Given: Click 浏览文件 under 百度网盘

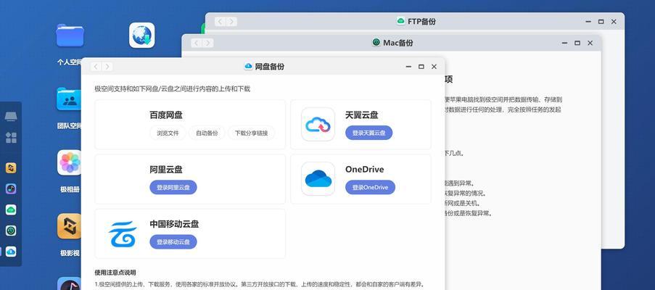Looking at the screenshot, I should [x=168, y=133].
